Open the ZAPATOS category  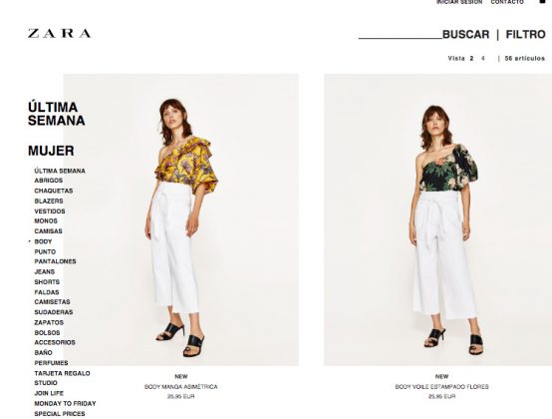coord(49,323)
